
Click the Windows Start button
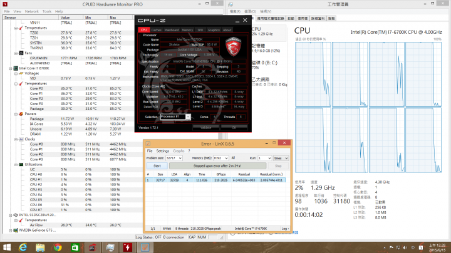pyautogui.click(x=6, y=247)
